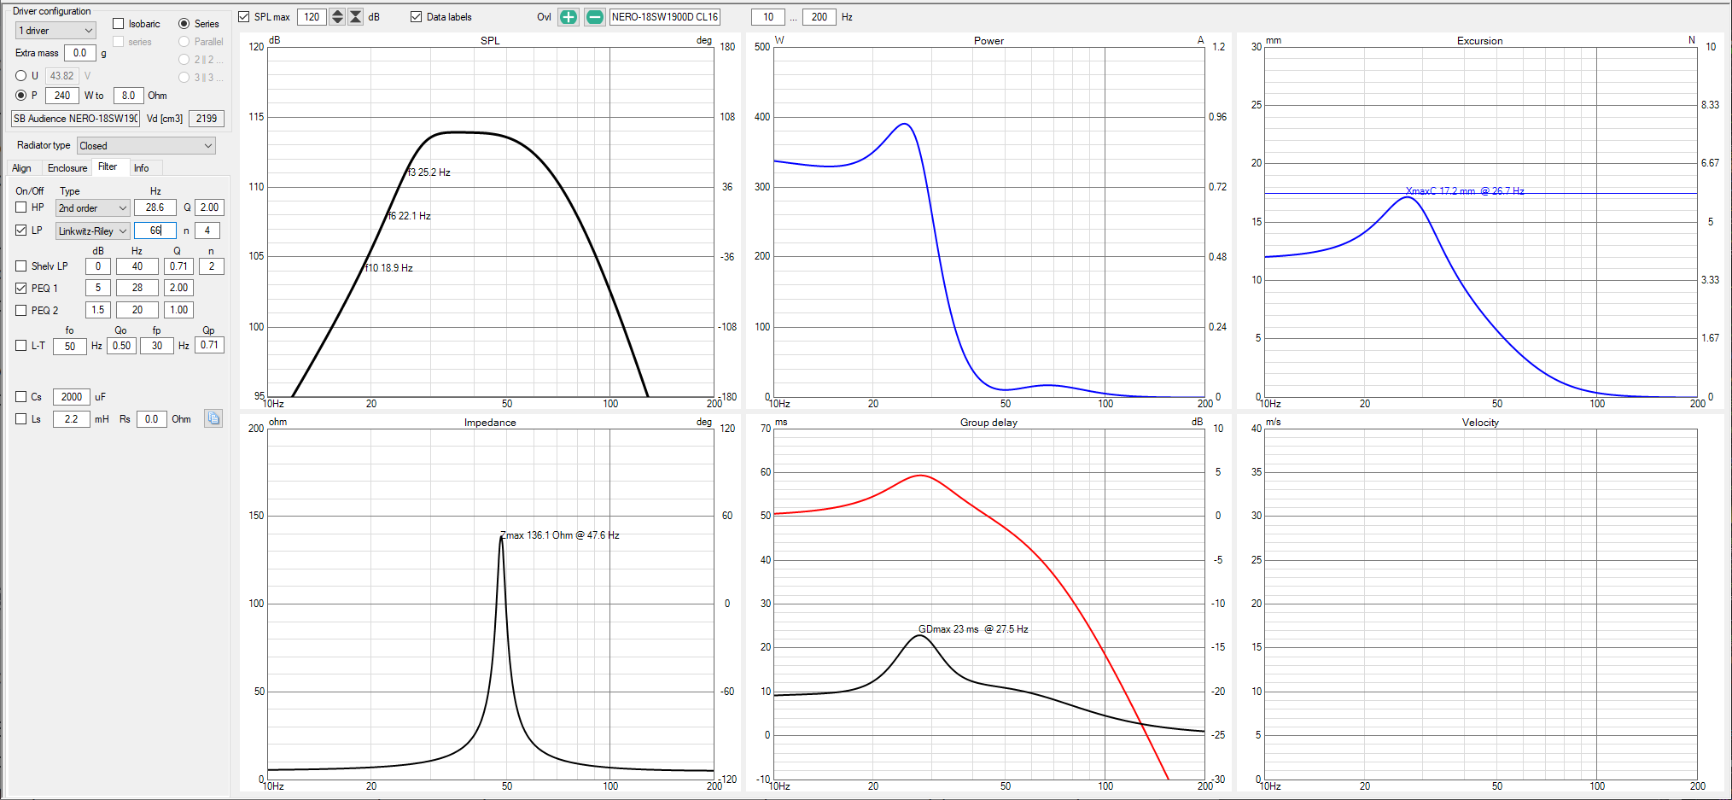This screenshot has width=1732, height=800.
Task: Switch to the Align tab
Action: (x=22, y=168)
